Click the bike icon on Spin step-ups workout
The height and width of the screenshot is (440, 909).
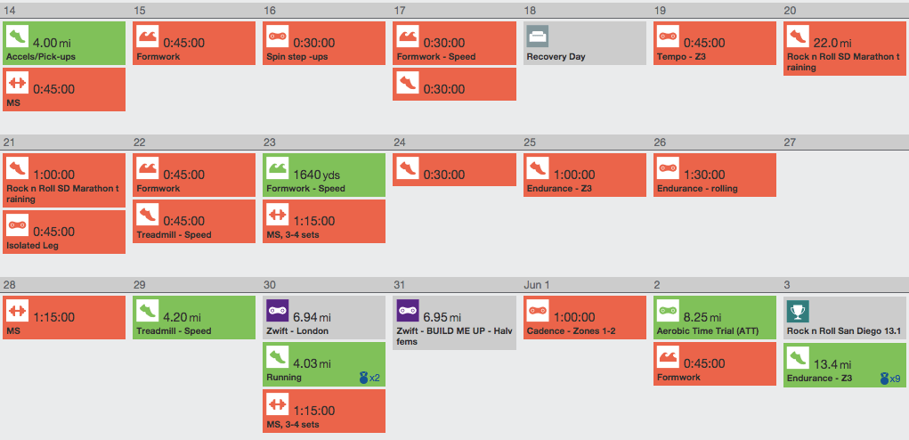[x=277, y=37]
